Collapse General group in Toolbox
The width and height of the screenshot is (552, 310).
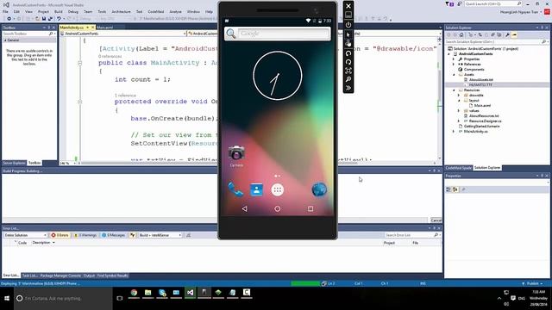(x=5, y=40)
